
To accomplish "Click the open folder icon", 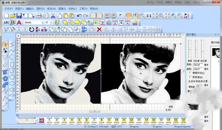I will (13, 16).
